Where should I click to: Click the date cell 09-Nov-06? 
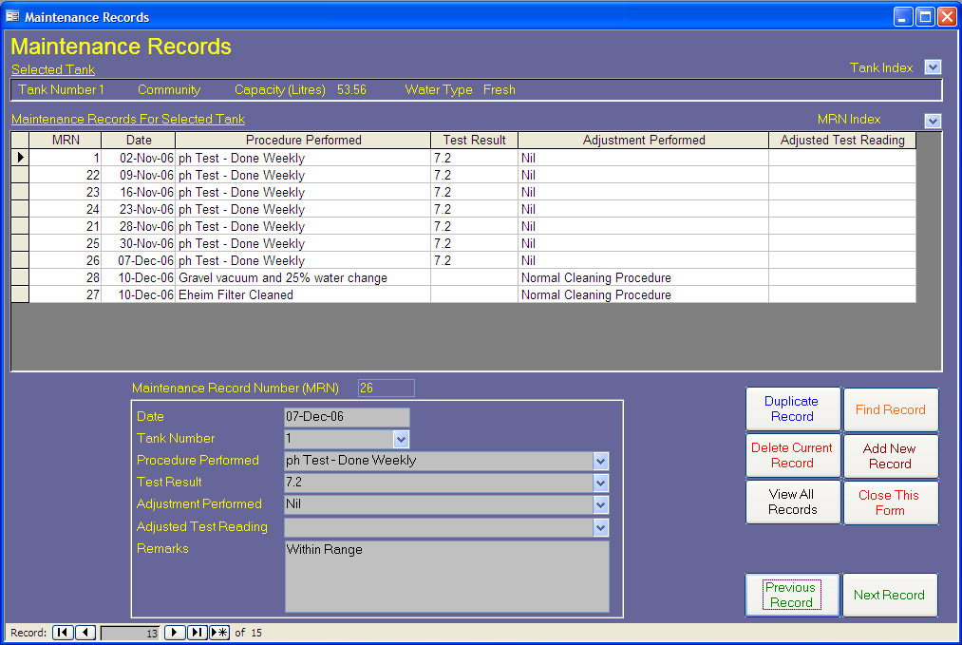coord(139,175)
